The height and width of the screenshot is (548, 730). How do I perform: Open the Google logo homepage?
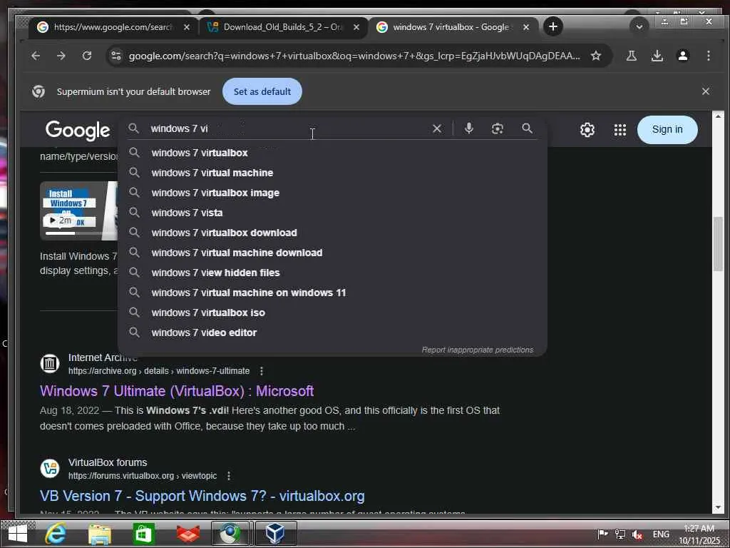click(78, 130)
